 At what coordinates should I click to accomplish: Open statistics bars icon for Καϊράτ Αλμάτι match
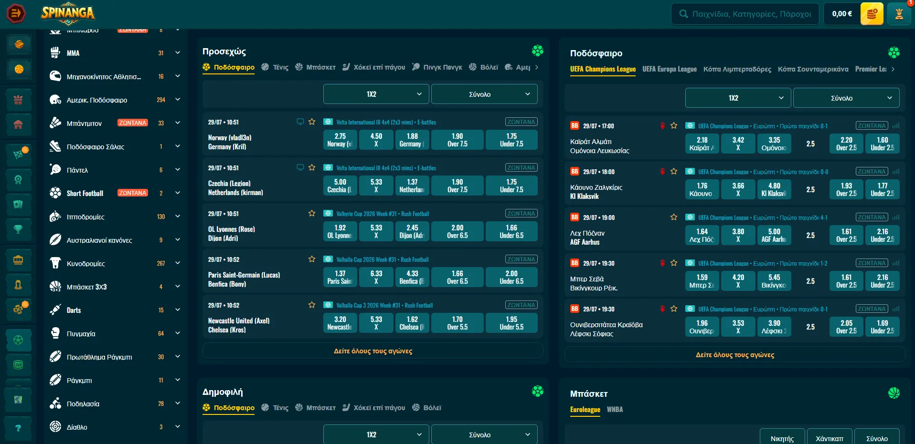(x=896, y=126)
